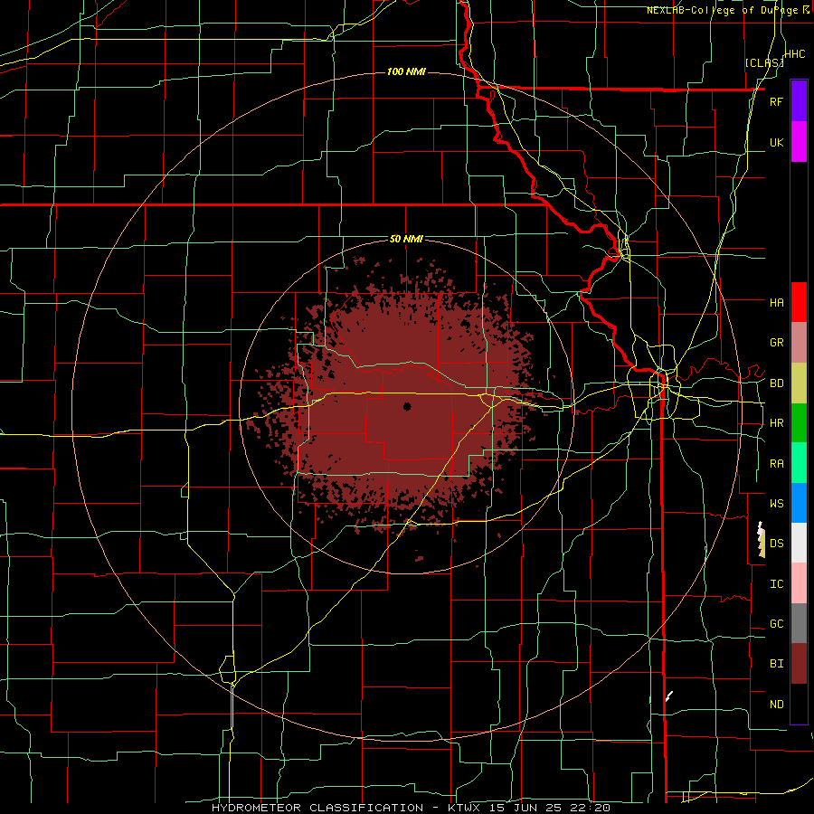814x814 pixels.
Task: Click the blue WS legend swatch
Action: point(799,503)
